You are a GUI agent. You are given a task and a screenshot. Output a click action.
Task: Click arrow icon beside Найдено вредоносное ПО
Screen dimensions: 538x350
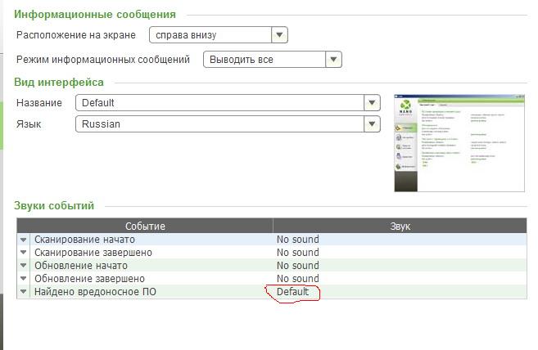[x=24, y=292]
